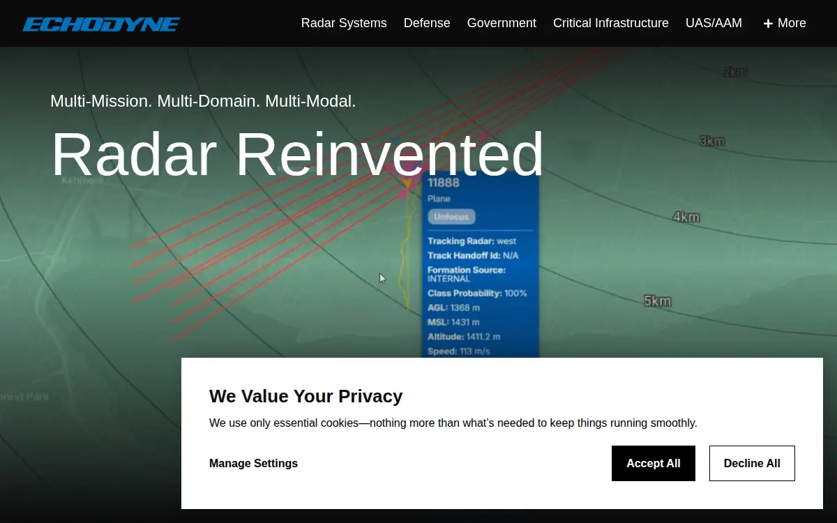Click the essential cookies description text
Screen dimensions: 837x523
tap(453, 423)
